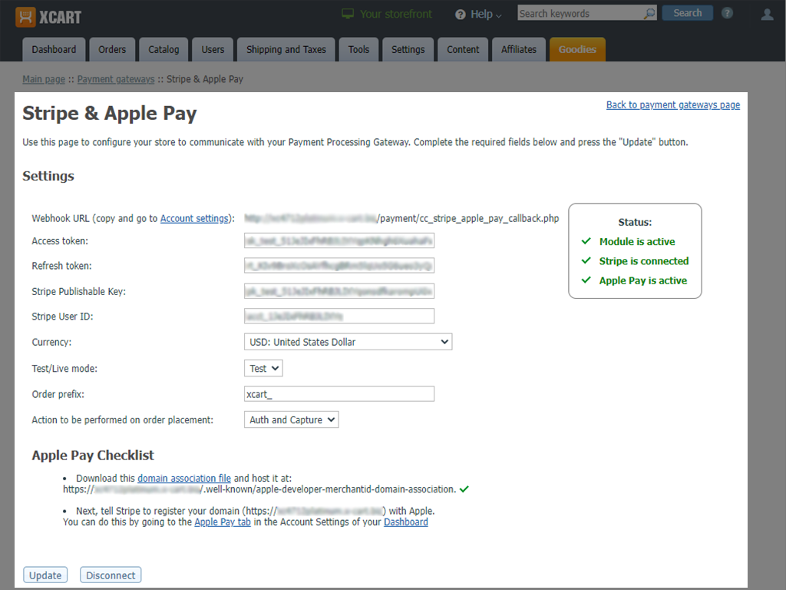
Task: Open the user profile icon
Action: point(767,15)
